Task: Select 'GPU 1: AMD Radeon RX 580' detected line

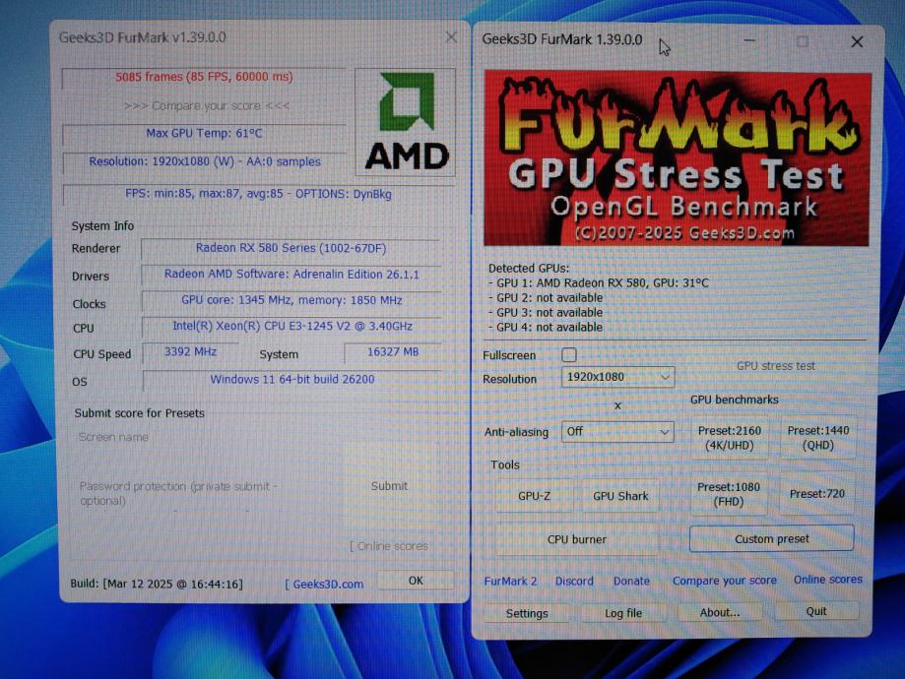Action: click(x=598, y=283)
